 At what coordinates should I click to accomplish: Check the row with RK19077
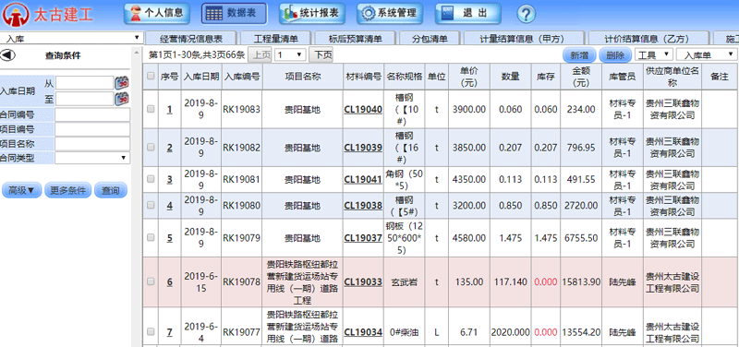151,331
